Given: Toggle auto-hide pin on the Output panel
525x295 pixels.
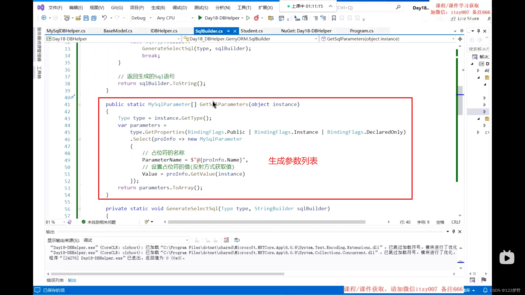Looking at the screenshot, I should [x=454, y=232].
